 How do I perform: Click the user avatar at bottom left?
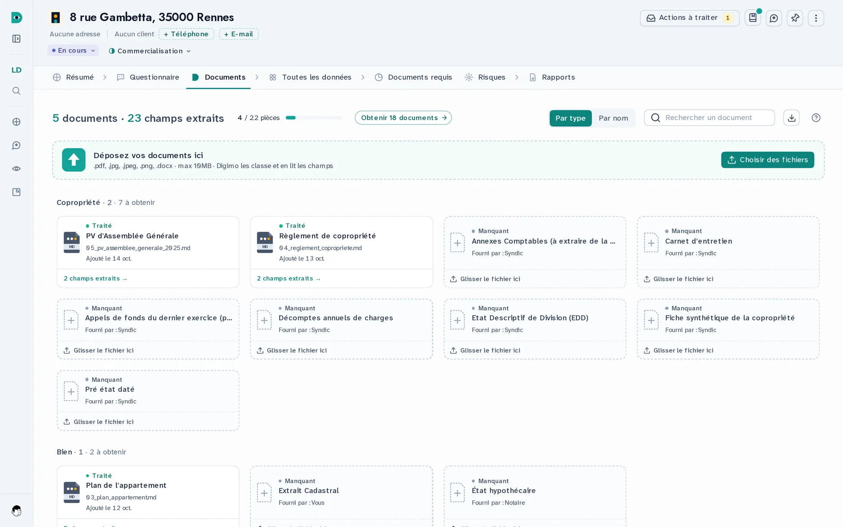coord(16,511)
